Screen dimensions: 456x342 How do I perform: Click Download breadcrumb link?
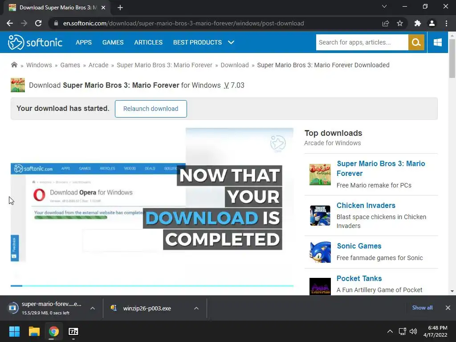click(x=235, y=65)
